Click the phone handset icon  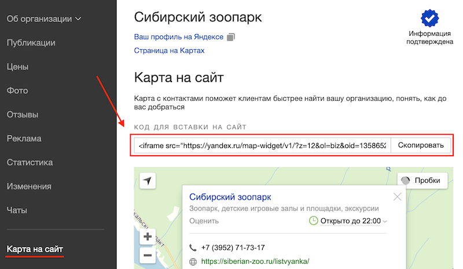[193, 248]
